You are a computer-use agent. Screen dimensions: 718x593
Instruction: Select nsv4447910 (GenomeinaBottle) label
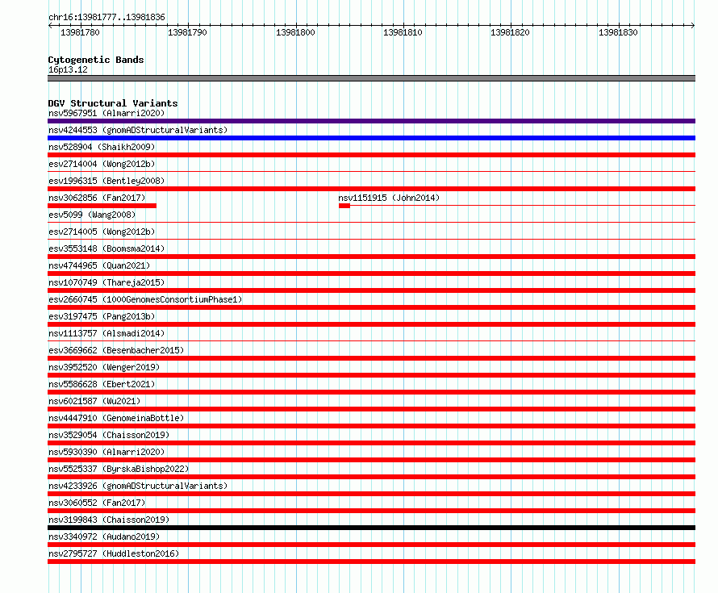click(116, 418)
